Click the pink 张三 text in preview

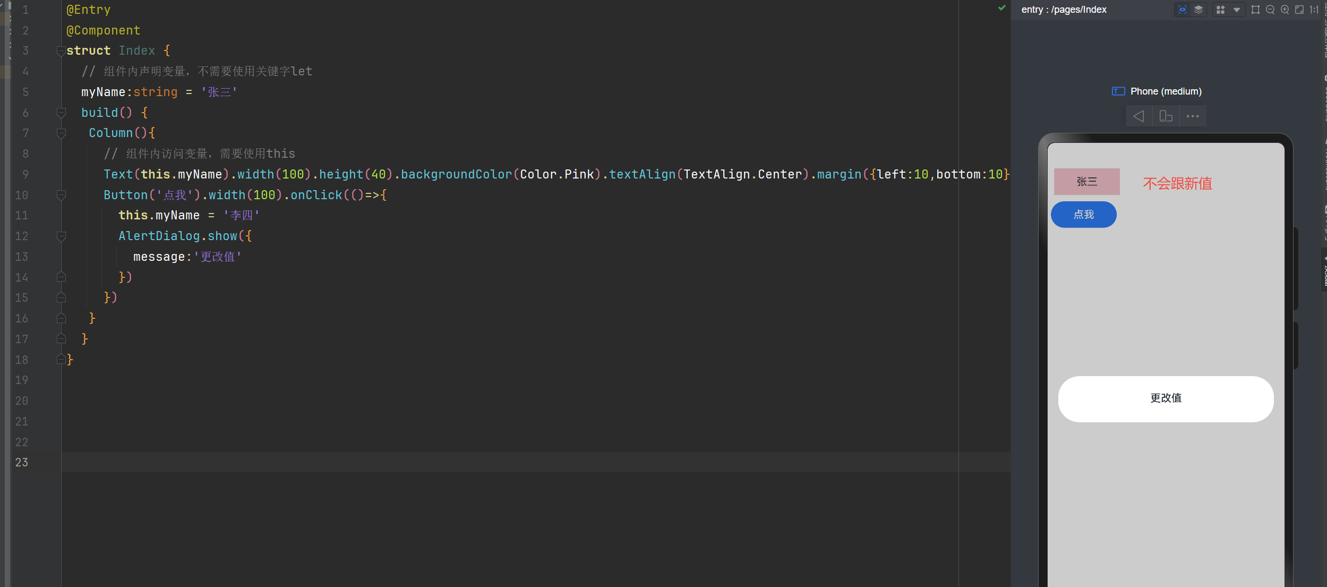pos(1087,182)
